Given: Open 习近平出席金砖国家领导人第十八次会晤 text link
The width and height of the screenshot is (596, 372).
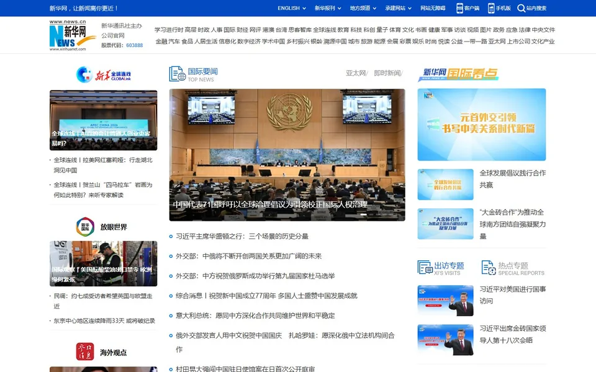Looking at the screenshot, I should coord(512,334).
